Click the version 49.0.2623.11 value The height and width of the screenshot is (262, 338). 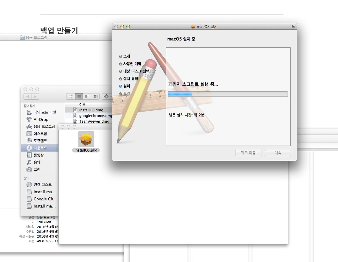(48, 241)
